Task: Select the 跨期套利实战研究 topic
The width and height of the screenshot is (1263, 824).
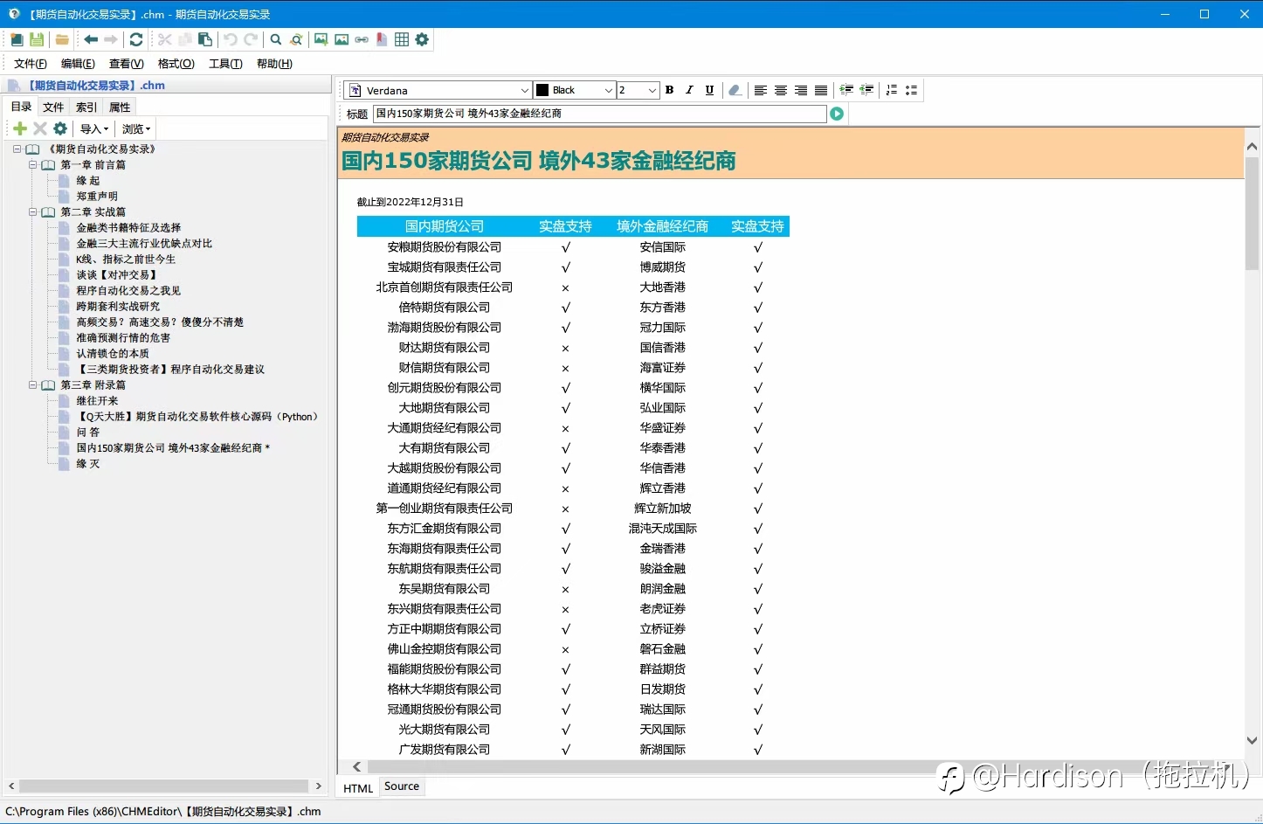Action: [118, 307]
